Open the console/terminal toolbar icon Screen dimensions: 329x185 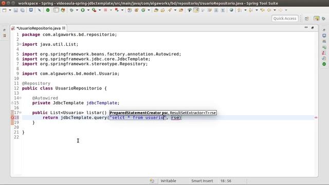(31, 10)
